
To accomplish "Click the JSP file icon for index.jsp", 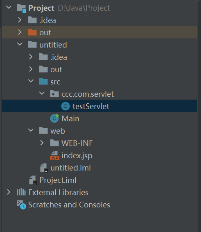I will (55, 155).
